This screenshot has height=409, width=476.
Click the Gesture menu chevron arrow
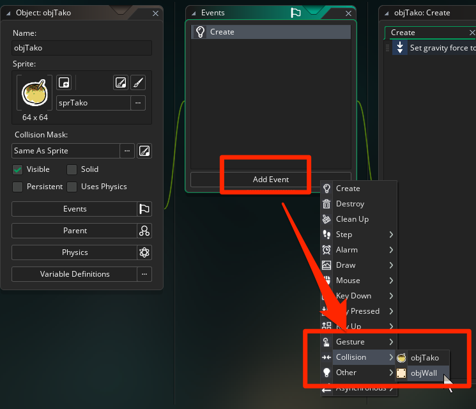pyautogui.click(x=391, y=342)
